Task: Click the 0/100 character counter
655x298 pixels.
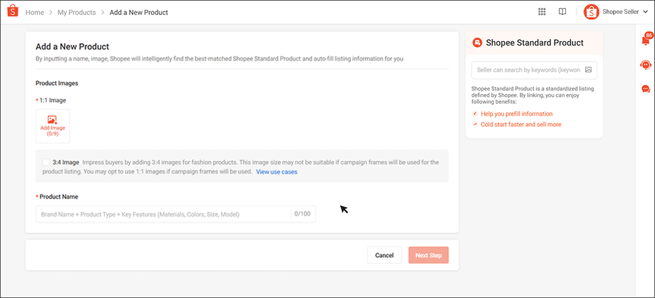Action: pos(303,214)
